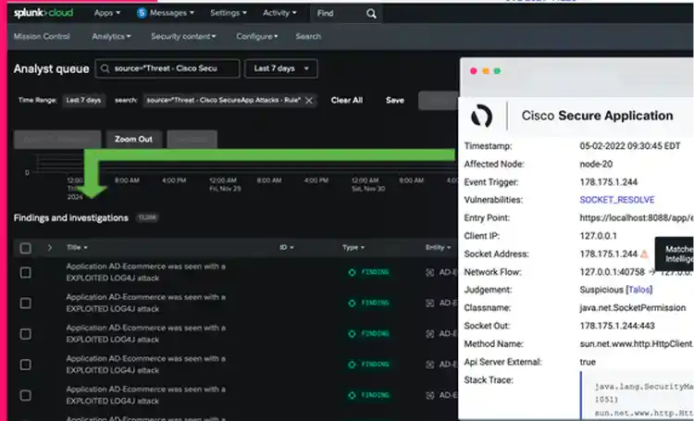Click the entity icon in the first finding row
This screenshot has width=694, height=421.
429,272
